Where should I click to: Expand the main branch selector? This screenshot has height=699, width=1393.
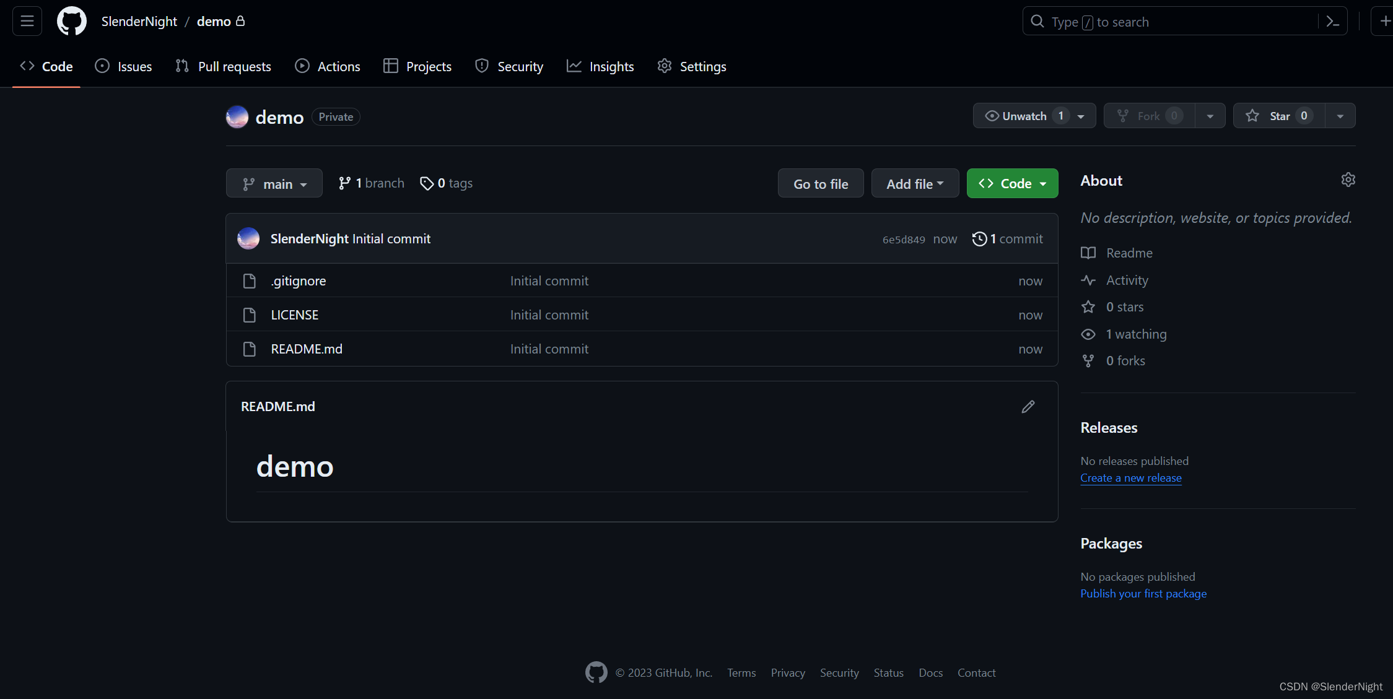tap(274, 184)
